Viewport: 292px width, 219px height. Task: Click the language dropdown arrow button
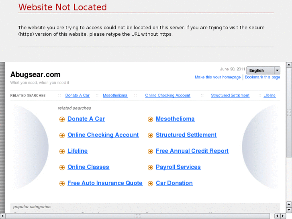point(277,70)
